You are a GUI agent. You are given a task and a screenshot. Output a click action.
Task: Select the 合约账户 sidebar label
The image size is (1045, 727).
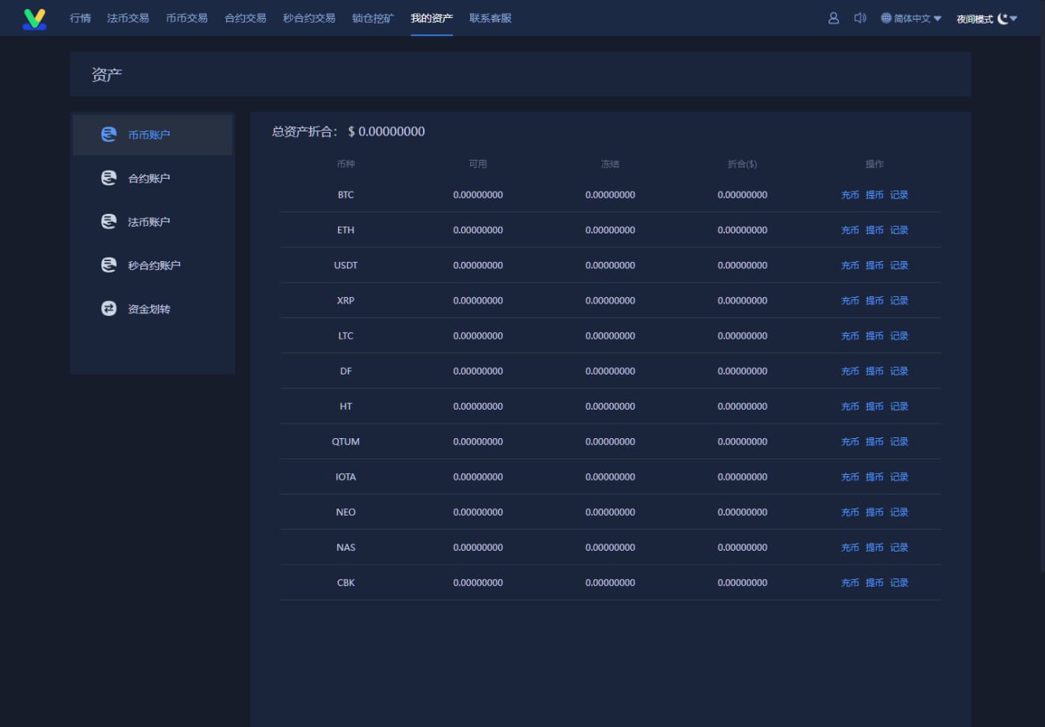(149, 179)
